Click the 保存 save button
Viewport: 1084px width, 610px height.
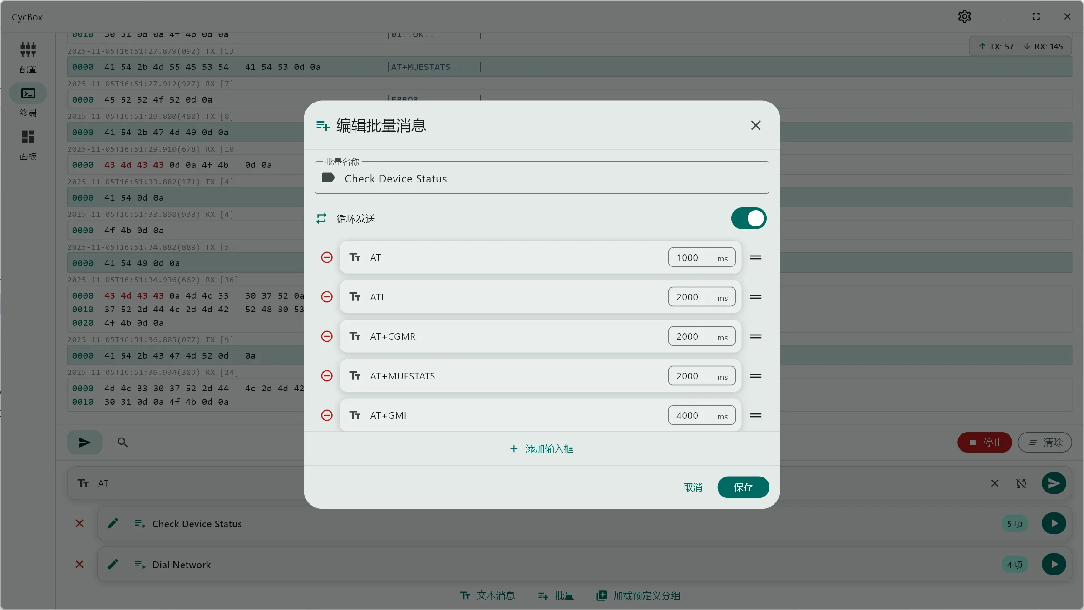(x=743, y=487)
